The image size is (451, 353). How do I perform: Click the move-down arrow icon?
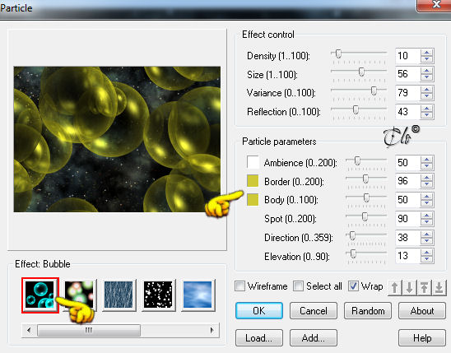coord(410,287)
